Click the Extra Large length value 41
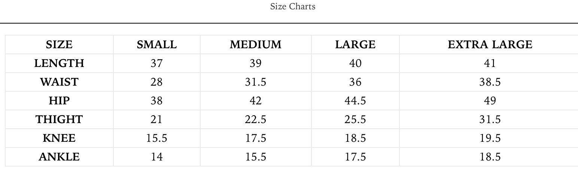 490,63
